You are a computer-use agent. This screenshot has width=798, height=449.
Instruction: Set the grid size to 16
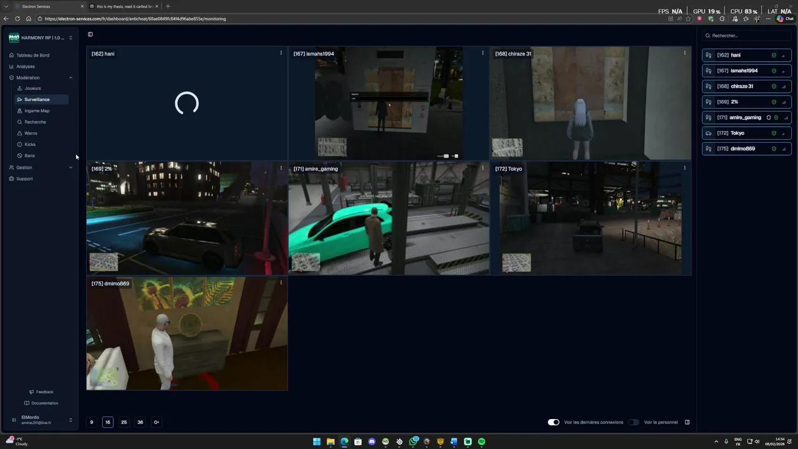pyautogui.click(x=108, y=422)
